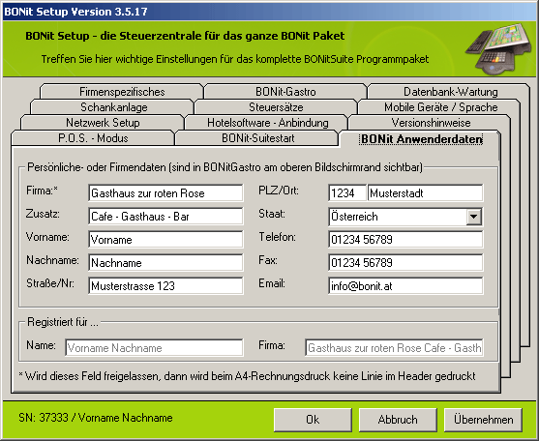539x441 pixels.
Task: Click the Persönliche- oder Firmendaten group label
Action: click(225, 167)
